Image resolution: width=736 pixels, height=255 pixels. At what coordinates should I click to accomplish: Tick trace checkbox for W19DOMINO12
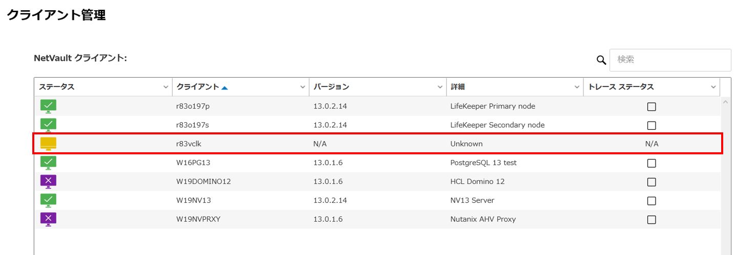click(651, 182)
